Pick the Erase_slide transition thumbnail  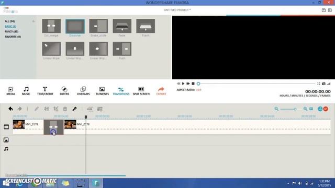98,26
